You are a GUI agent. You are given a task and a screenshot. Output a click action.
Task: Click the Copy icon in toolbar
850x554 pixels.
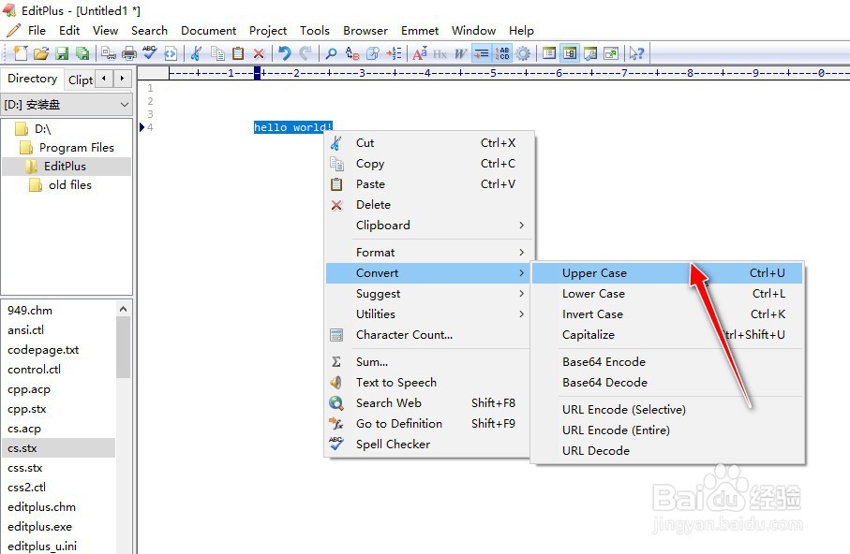pyautogui.click(x=217, y=53)
